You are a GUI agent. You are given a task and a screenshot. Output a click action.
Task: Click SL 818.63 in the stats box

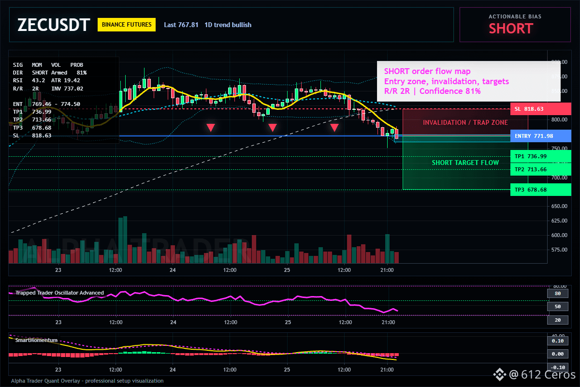tap(32, 135)
